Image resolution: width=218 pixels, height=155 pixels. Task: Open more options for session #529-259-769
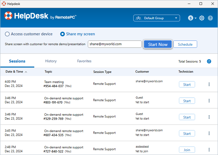209,117
